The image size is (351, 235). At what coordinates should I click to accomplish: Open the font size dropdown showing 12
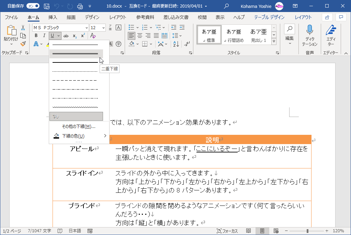click(x=103, y=28)
